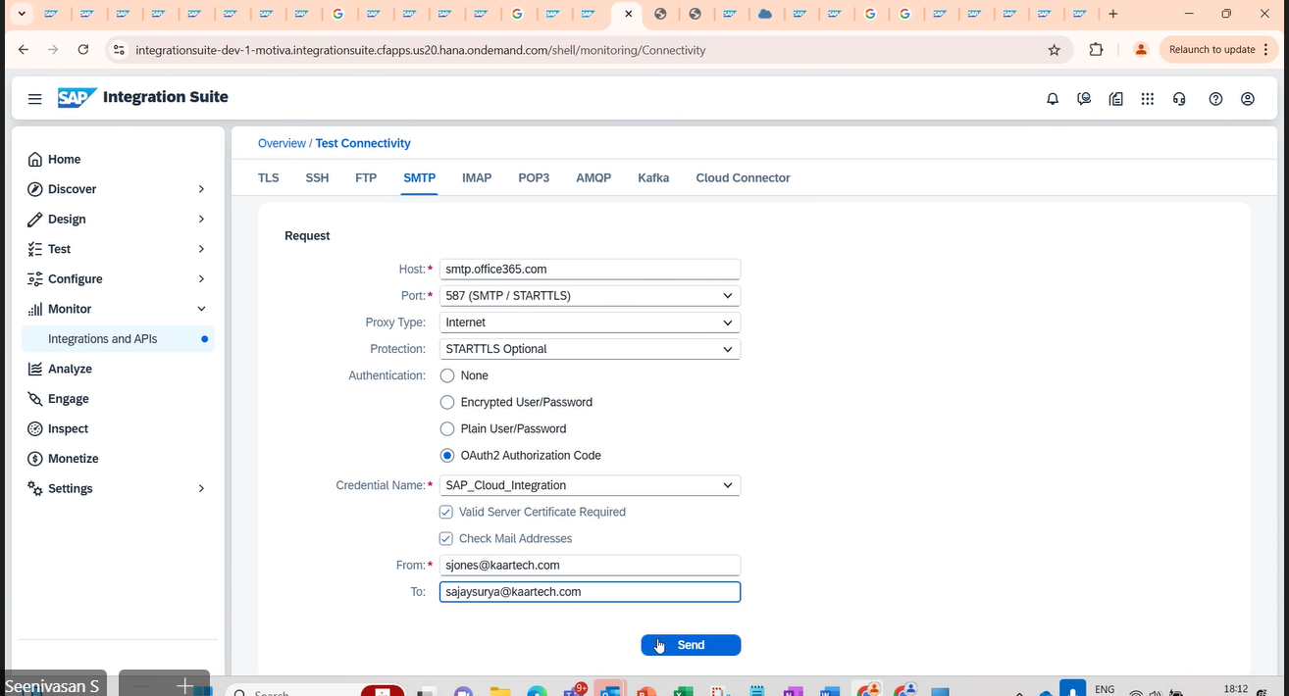Expand the Configure menu section
Screen dimensions: 1289x696
(x=201, y=279)
